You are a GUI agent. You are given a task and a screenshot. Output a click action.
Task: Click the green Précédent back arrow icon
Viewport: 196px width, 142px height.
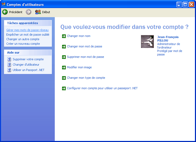5,12
